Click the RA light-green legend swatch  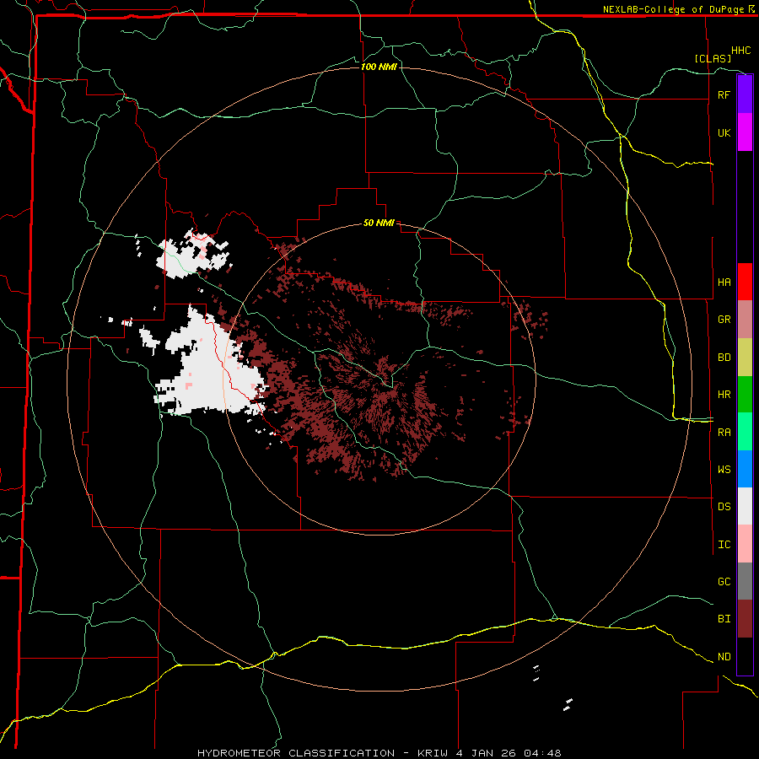pyautogui.click(x=745, y=432)
